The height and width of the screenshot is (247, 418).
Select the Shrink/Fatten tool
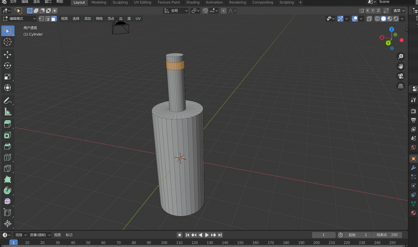tap(7, 224)
